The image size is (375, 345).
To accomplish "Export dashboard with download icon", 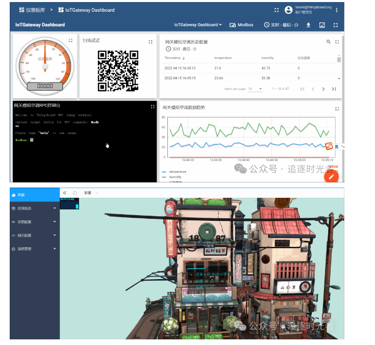I will pos(309,25).
